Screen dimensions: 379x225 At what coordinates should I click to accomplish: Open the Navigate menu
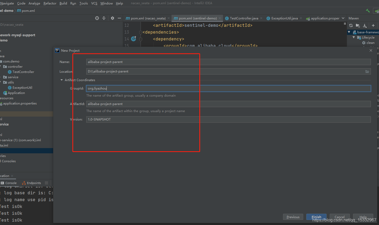click(7, 3)
